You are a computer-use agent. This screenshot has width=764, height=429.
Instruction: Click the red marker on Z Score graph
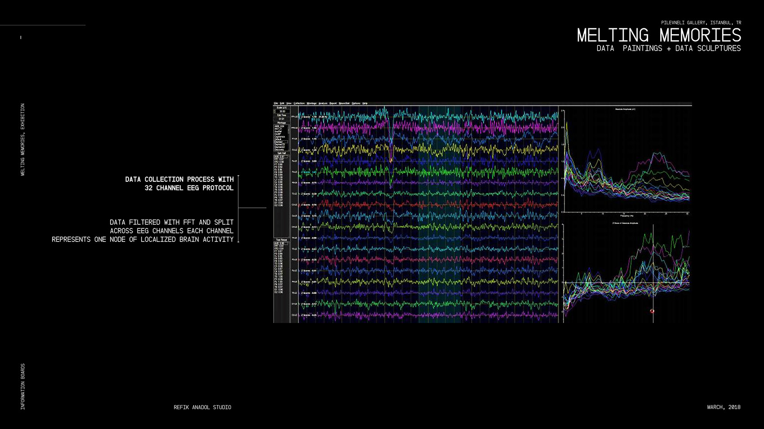point(652,311)
